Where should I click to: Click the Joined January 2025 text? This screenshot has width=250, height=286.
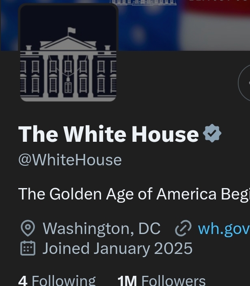[117, 248]
